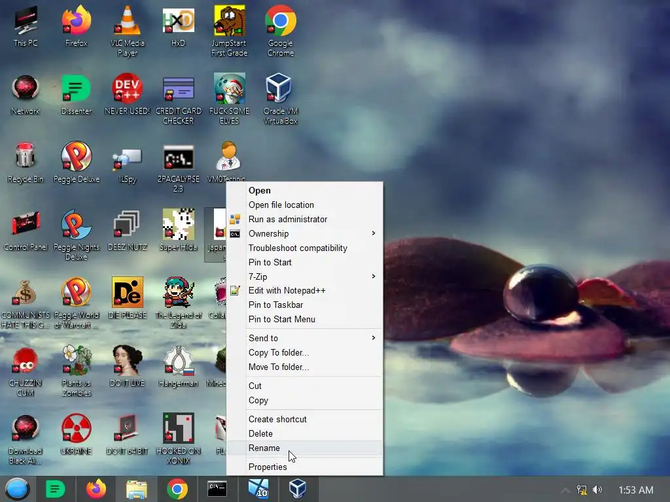Select the UKRAINE radiation icon
Viewport: 670px width, 502px height.
pyautogui.click(x=76, y=434)
